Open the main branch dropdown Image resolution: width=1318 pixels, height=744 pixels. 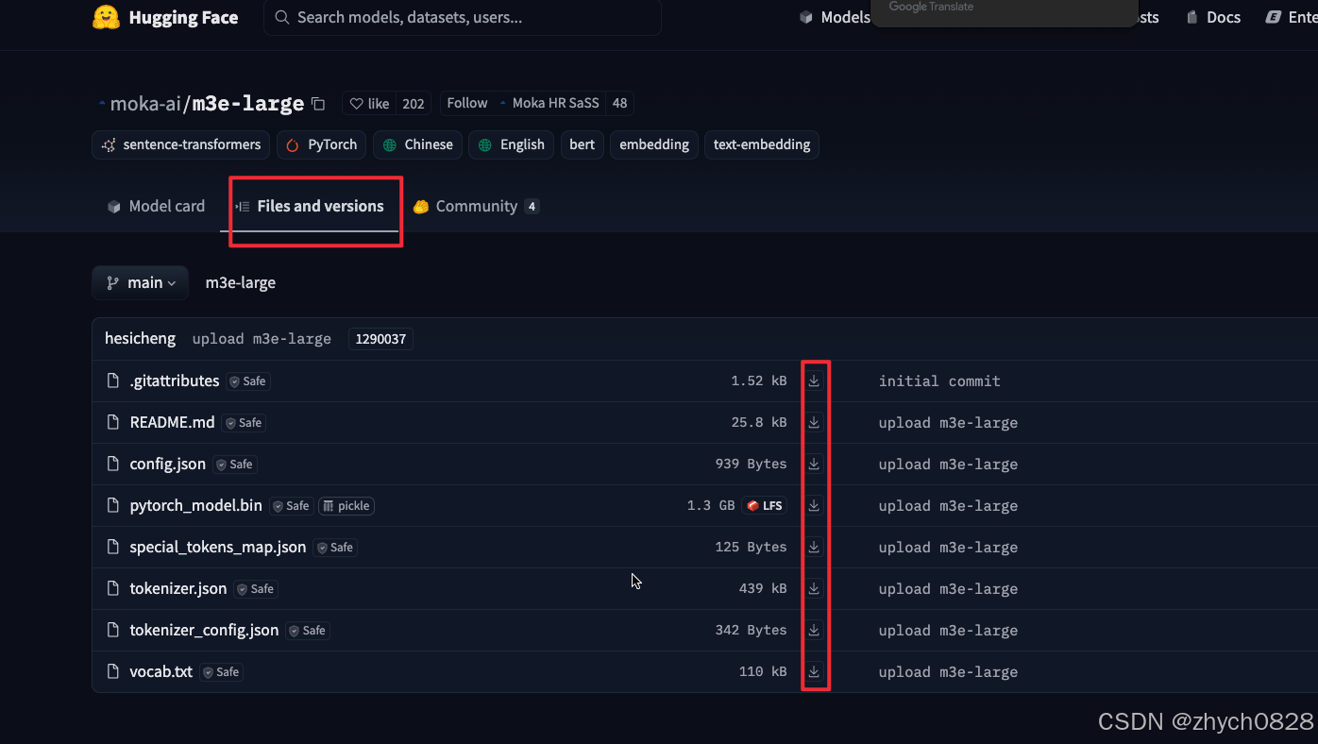(x=141, y=282)
